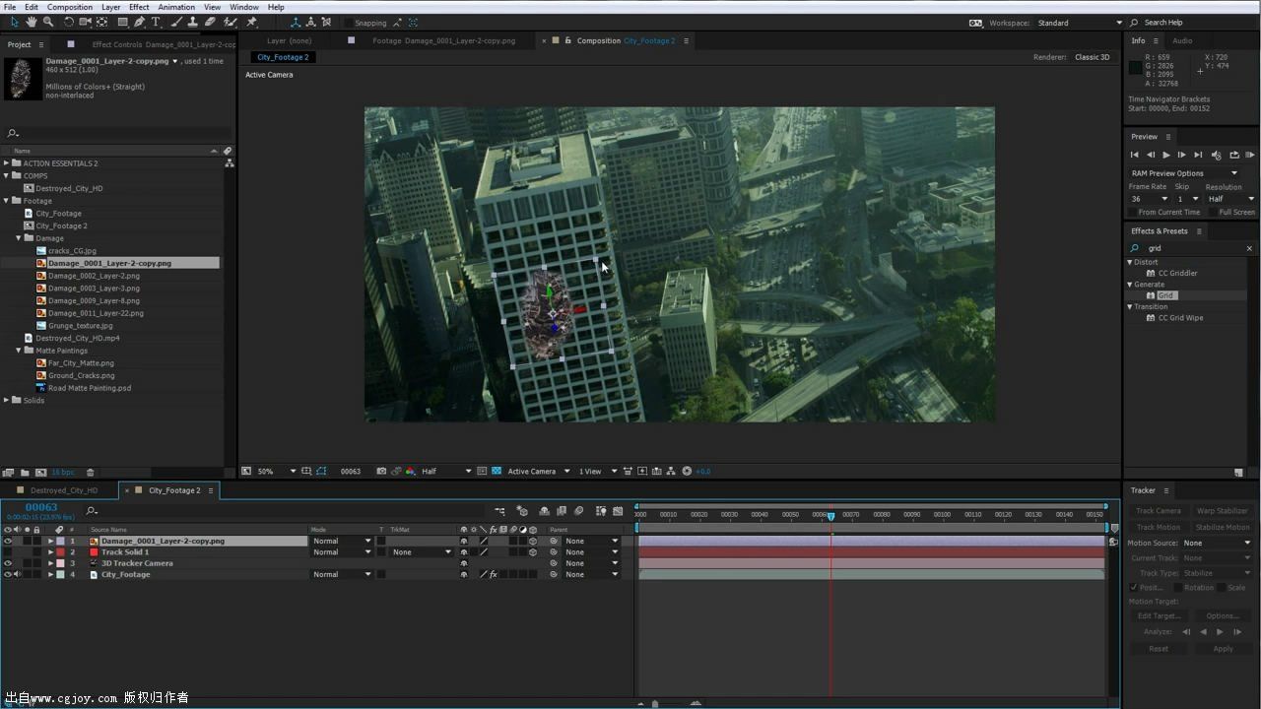
Task: Open Show Channel color management icon
Action: coord(411,472)
